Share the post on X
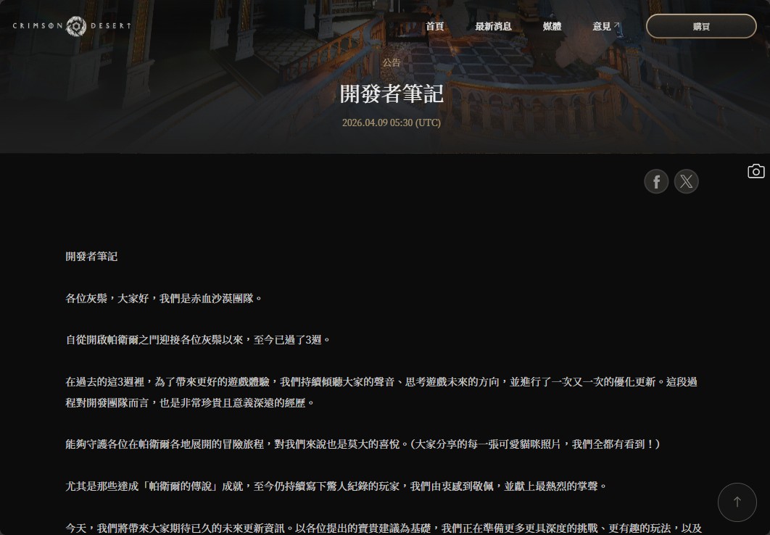 pyautogui.click(x=686, y=181)
